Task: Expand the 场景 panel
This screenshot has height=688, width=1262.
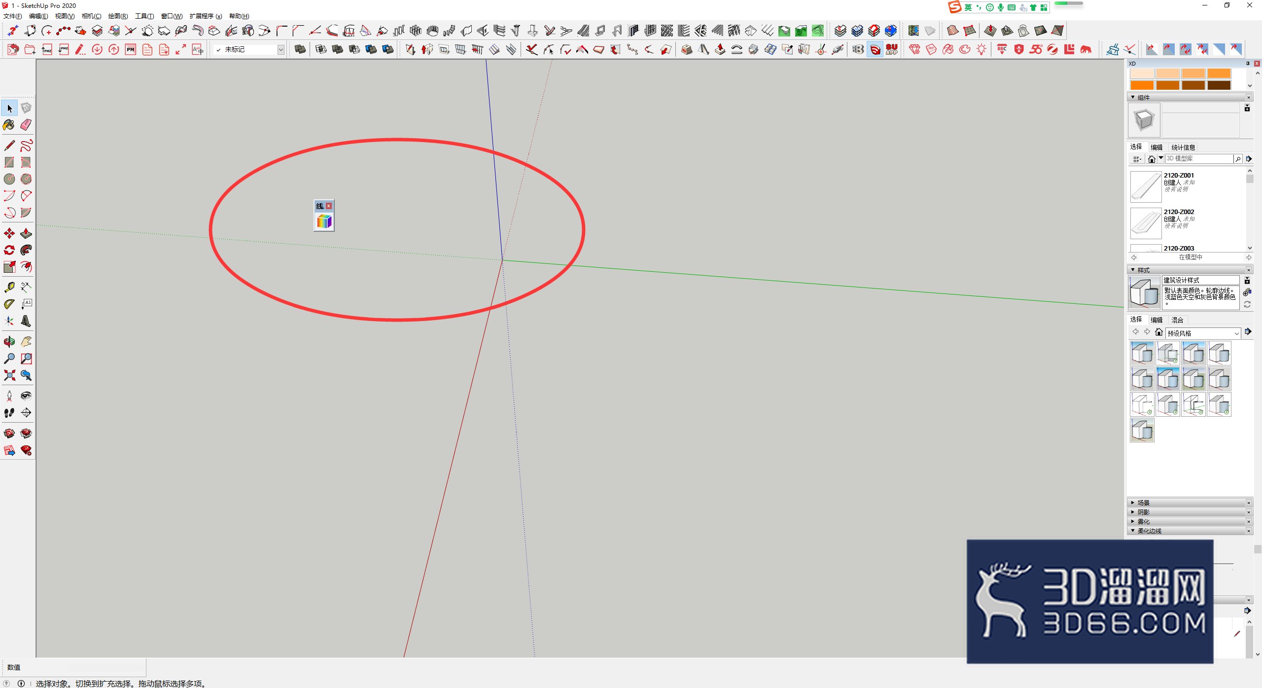Action: (1133, 503)
